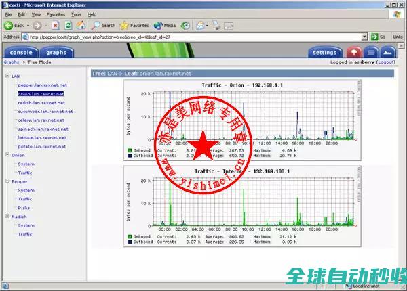The width and height of the screenshot is (407, 291).
Task: Switch to Cacti list view mode icon
Action: tap(370, 52)
